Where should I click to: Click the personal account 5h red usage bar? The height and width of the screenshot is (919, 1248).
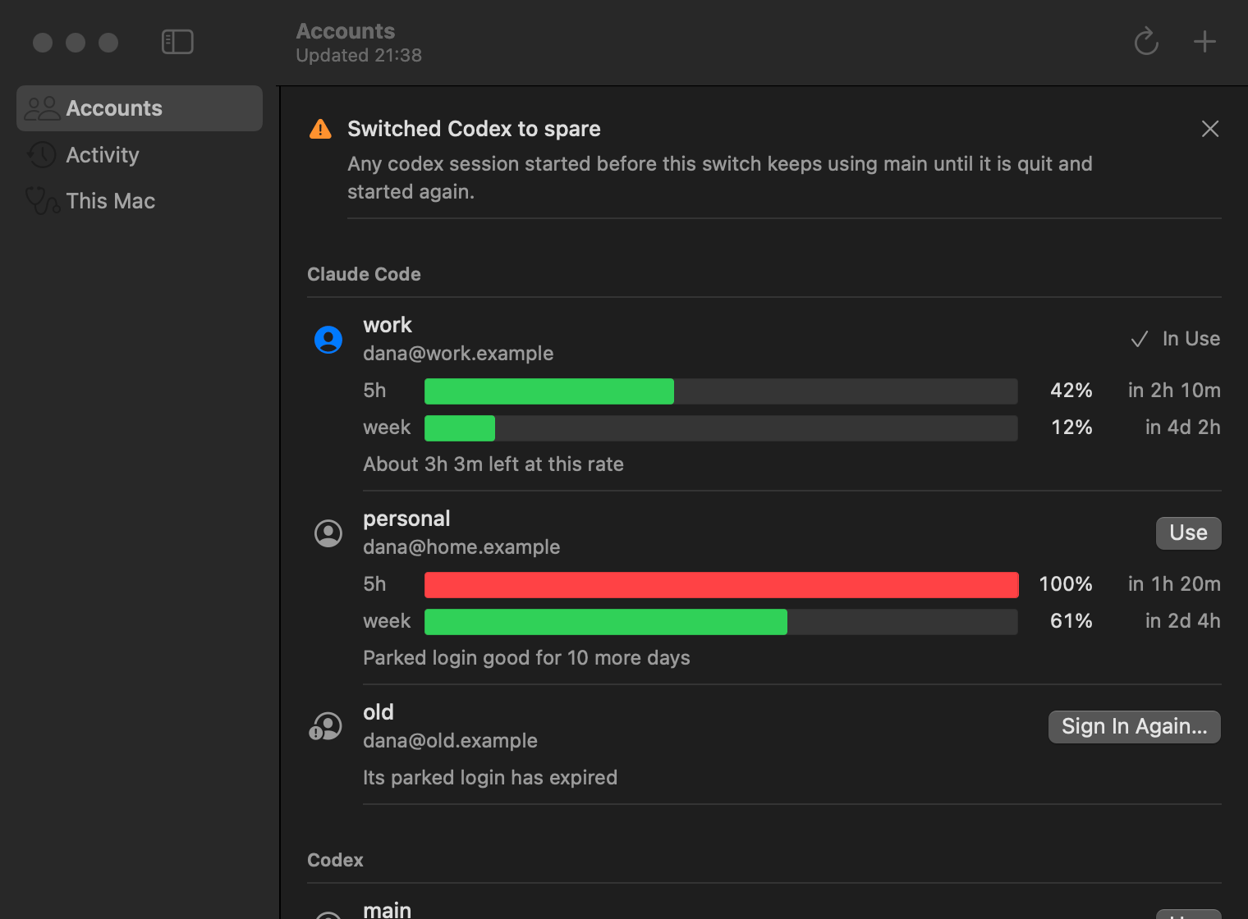(x=721, y=584)
